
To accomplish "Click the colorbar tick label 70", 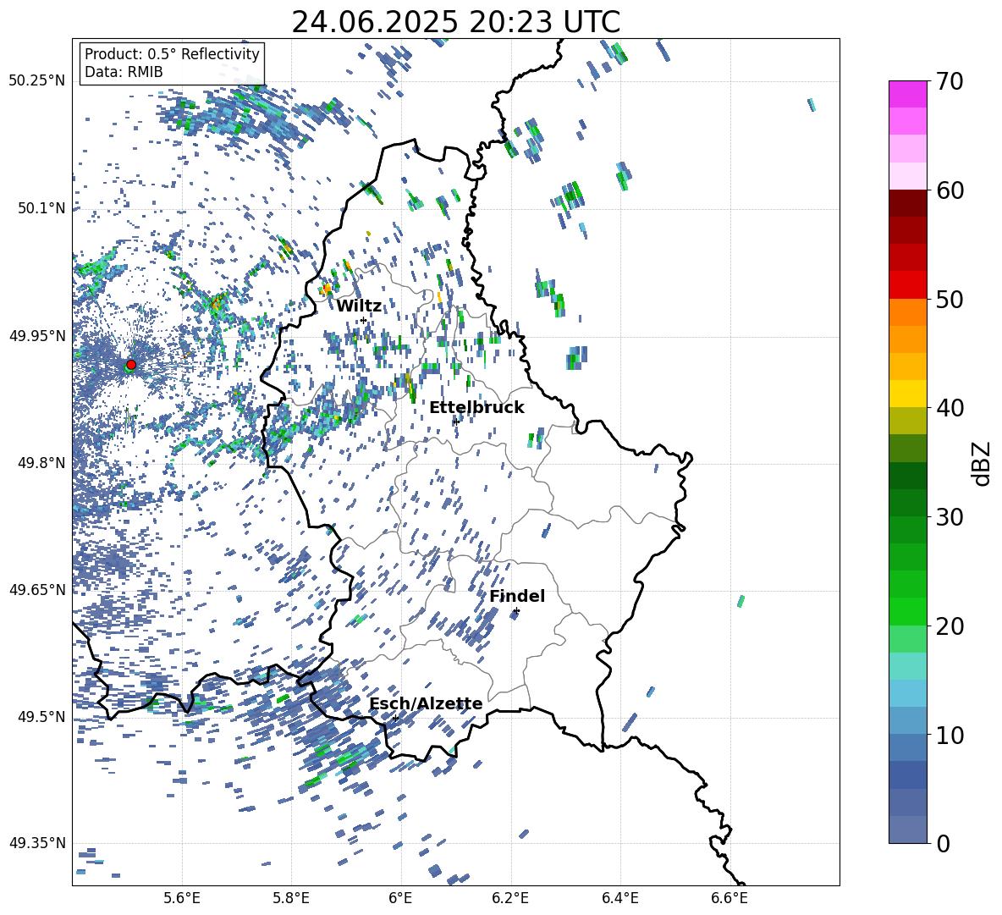I will click(950, 82).
